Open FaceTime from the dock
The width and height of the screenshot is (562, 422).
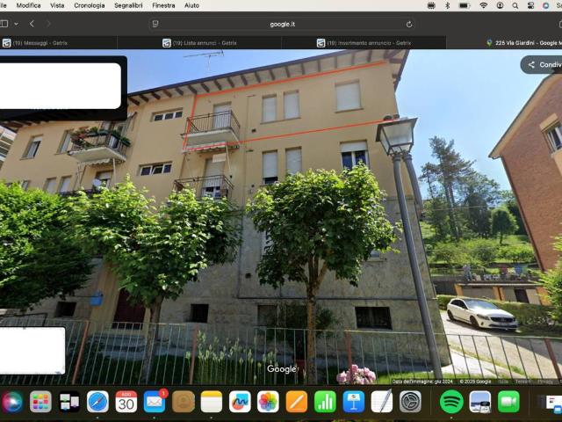[x=508, y=402]
